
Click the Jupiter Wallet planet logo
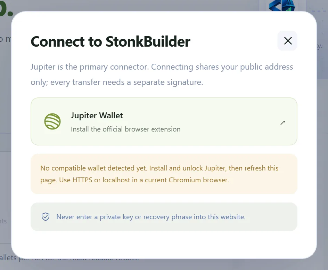(52, 121)
